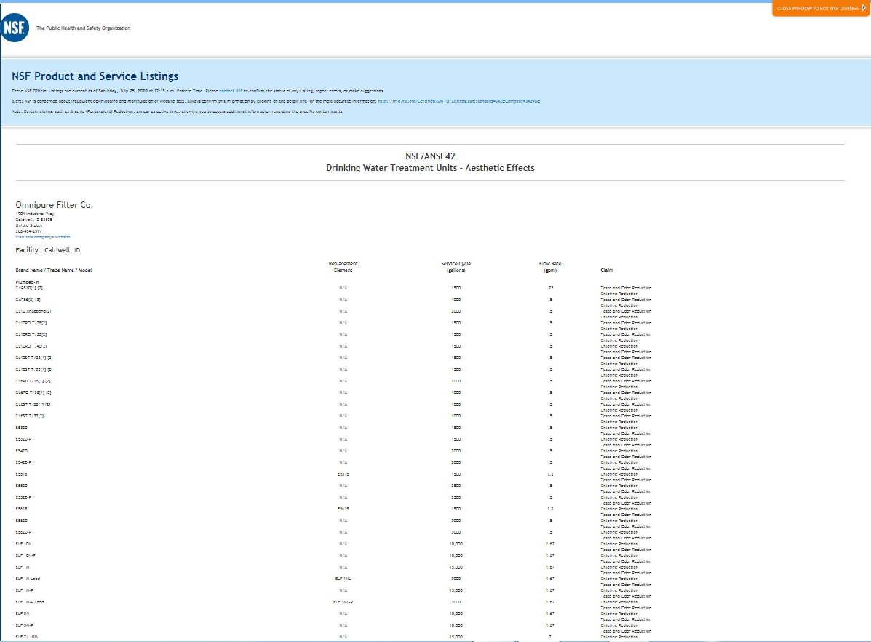Open the 'contact NSF' link
871x642 pixels.
point(231,90)
